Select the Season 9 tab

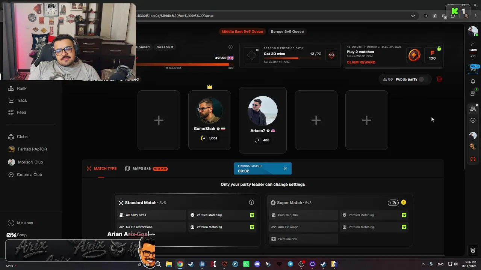tap(165, 47)
